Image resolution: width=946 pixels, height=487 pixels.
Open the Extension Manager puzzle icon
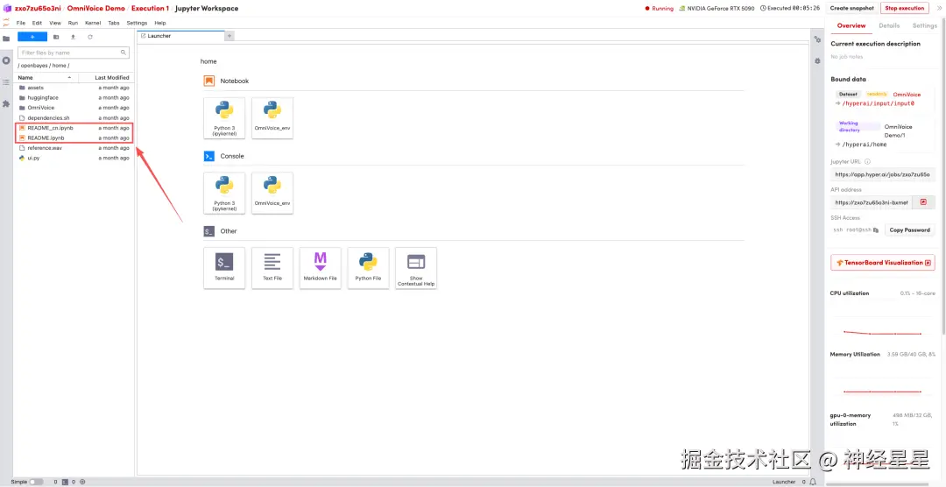coord(6,104)
